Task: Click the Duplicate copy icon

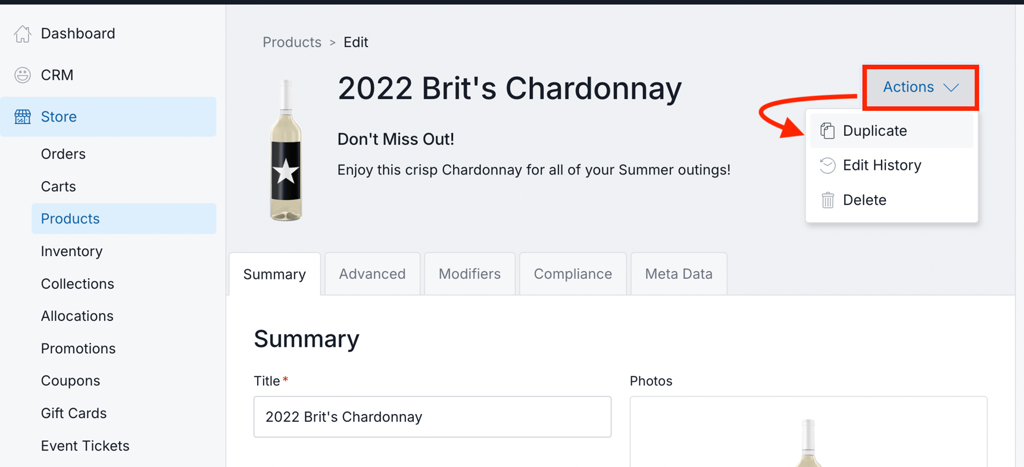Action: (x=828, y=131)
